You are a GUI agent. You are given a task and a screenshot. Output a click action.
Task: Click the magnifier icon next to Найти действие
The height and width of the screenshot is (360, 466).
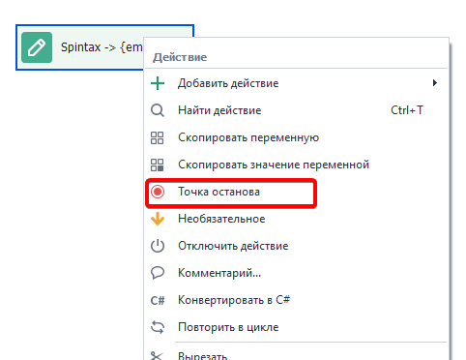[x=158, y=110]
